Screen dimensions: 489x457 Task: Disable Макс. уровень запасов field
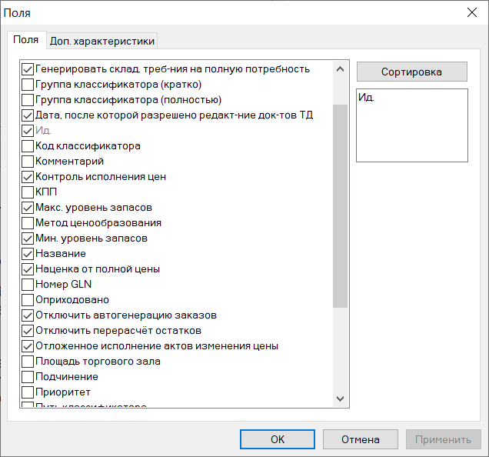click(x=28, y=207)
